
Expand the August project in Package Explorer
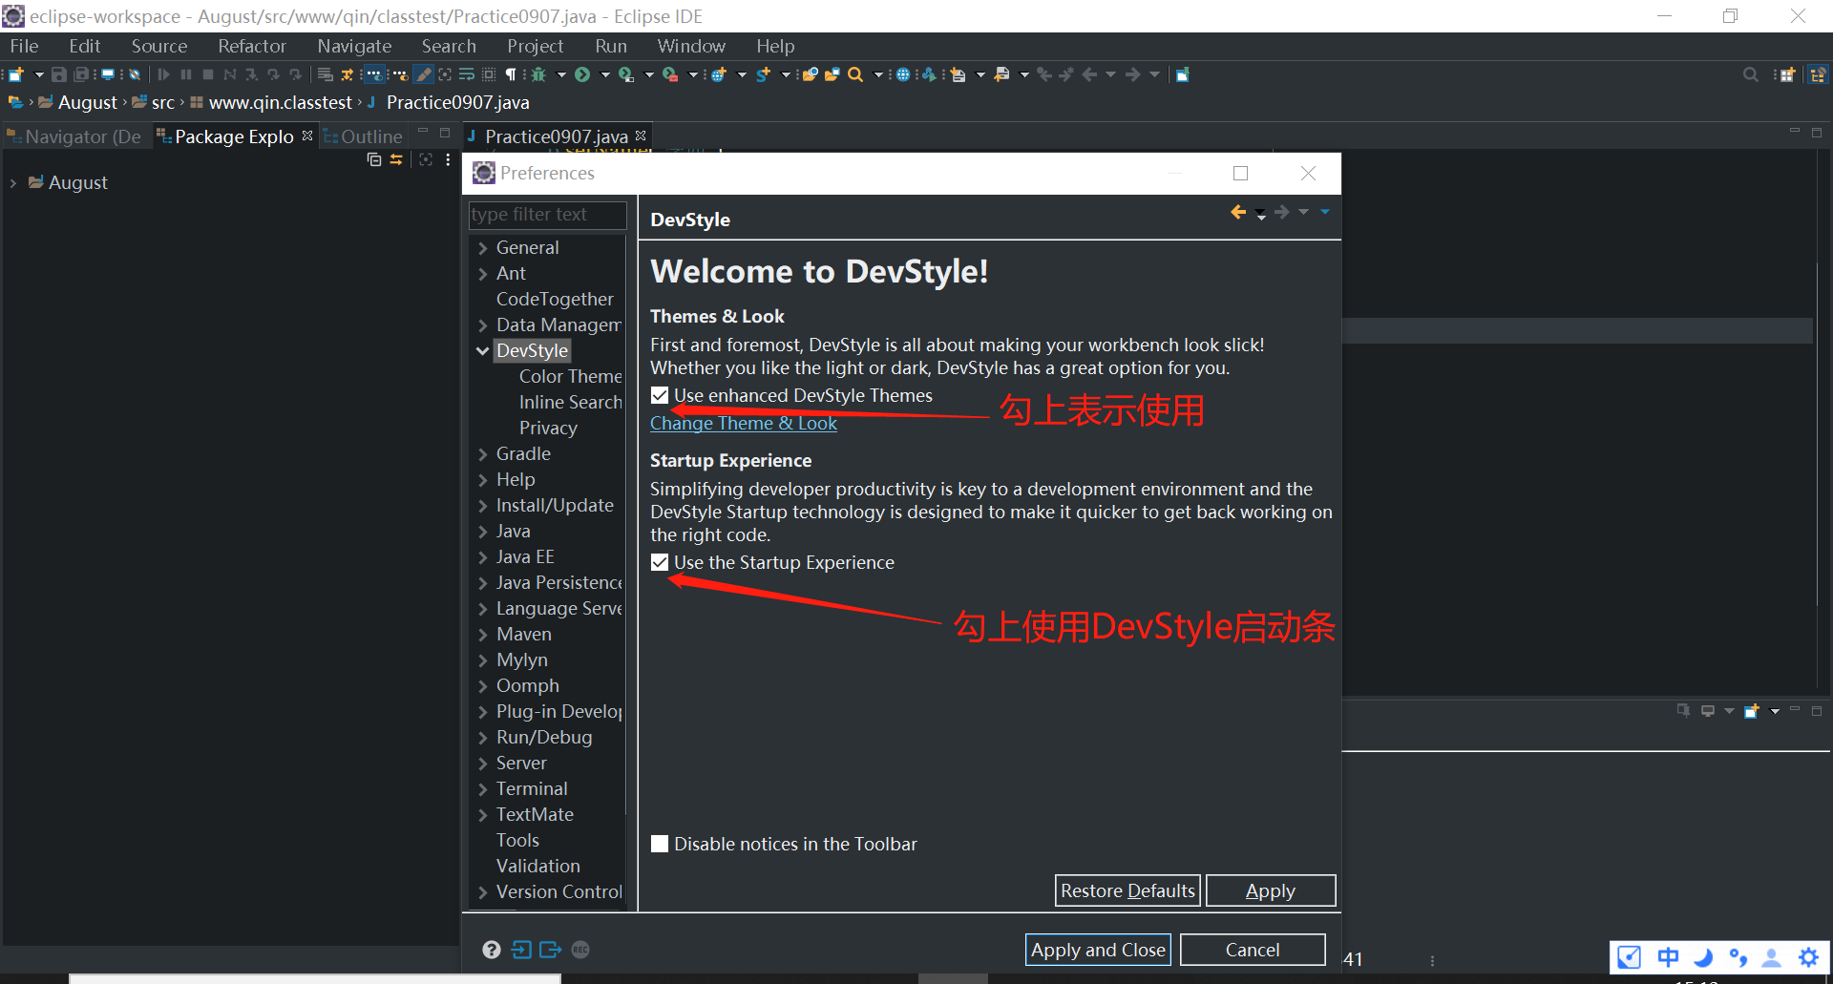click(x=12, y=183)
